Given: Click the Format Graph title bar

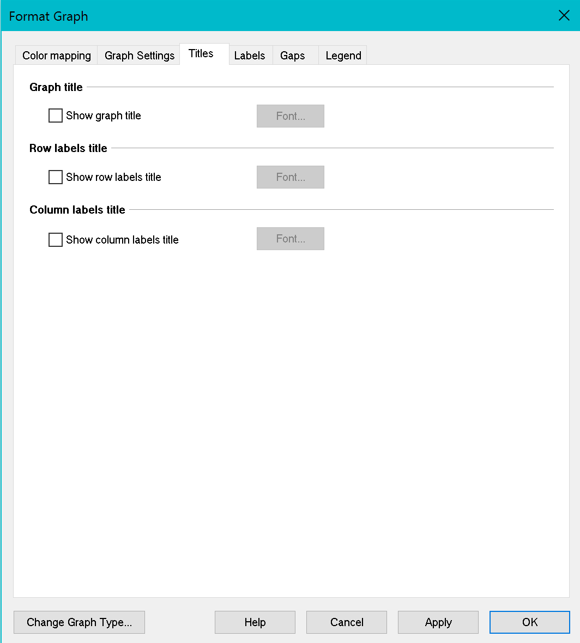Looking at the screenshot, I should pyautogui.click(x=48, y=16).
